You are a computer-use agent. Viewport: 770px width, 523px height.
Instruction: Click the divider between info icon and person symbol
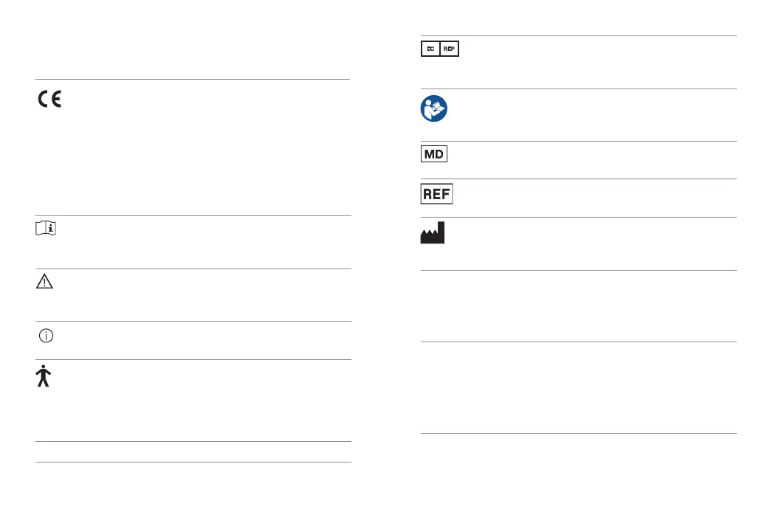(x=193, y=359)
